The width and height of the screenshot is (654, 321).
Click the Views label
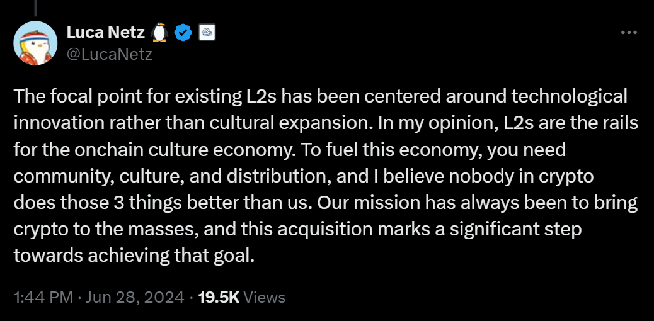264,297
